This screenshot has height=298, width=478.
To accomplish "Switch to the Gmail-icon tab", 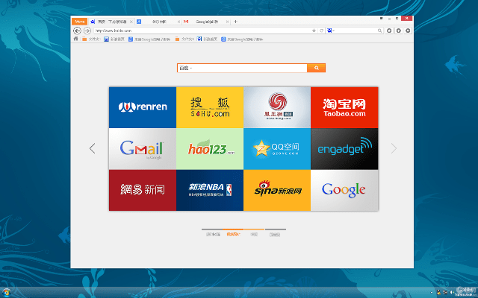I will tap(206, 22).
